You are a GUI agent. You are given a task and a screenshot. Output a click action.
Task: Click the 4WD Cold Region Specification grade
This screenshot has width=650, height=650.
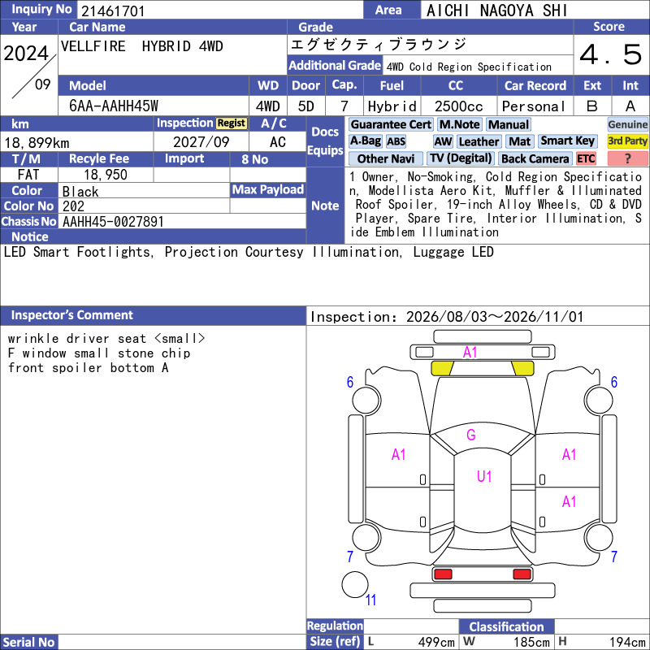[470, 67]
